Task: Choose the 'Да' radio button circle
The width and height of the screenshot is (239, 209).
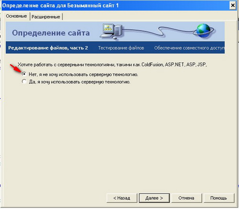Action: (24, 82)
